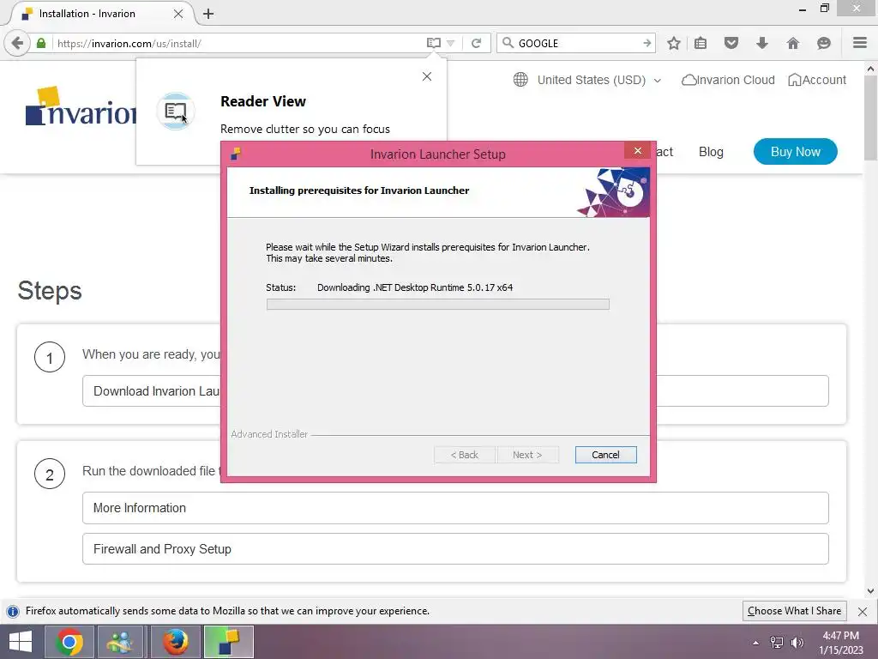Open the network status tray icon
This screenshot has height=659, width=878.
coord(777,643)
